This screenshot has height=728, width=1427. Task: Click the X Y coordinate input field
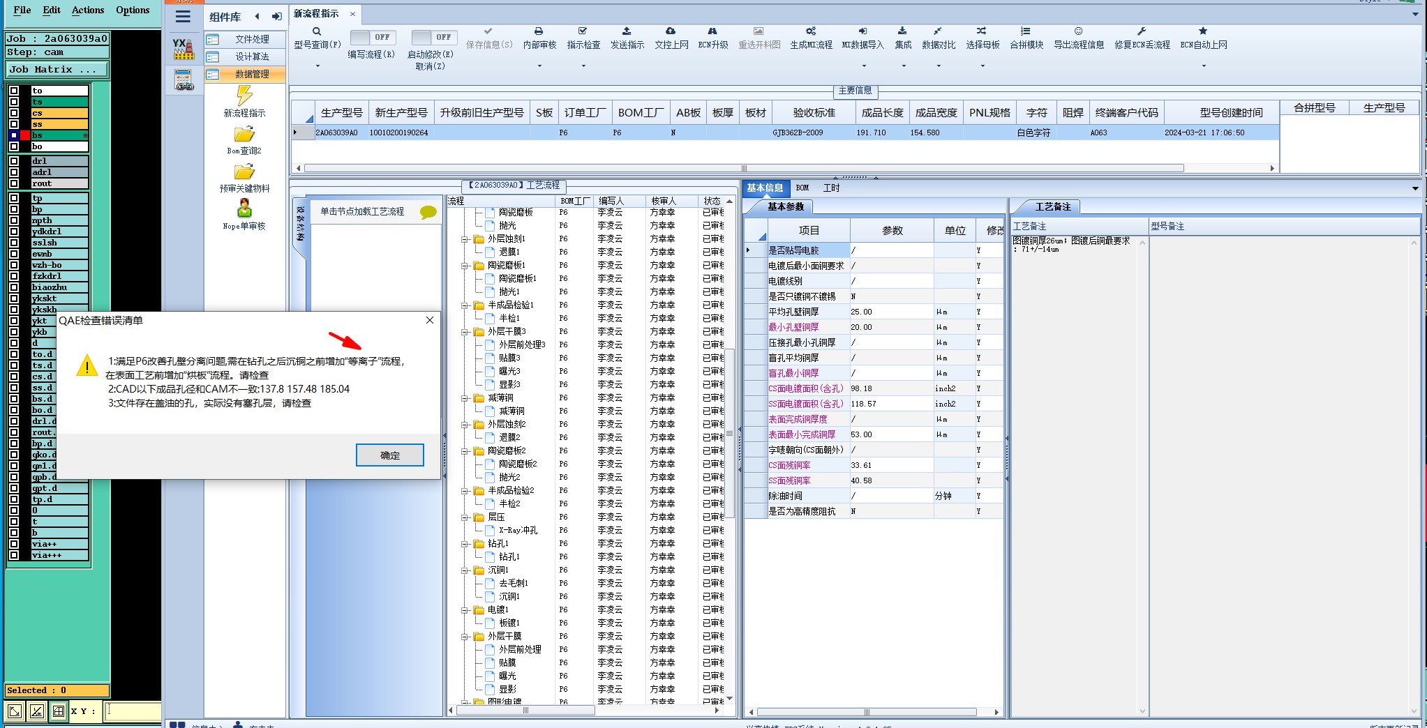(x=133, y=711)
